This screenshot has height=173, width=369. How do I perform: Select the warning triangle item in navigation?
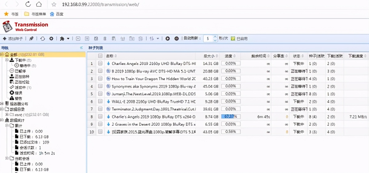click(12, 98)
